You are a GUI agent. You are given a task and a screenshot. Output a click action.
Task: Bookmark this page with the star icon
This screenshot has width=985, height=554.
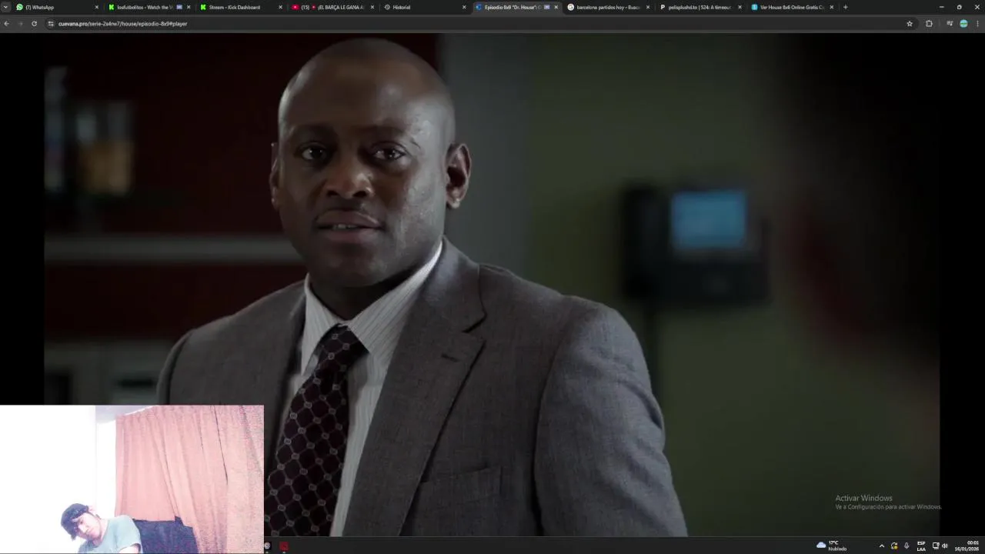pyautogui.click(x=910, y=24)
